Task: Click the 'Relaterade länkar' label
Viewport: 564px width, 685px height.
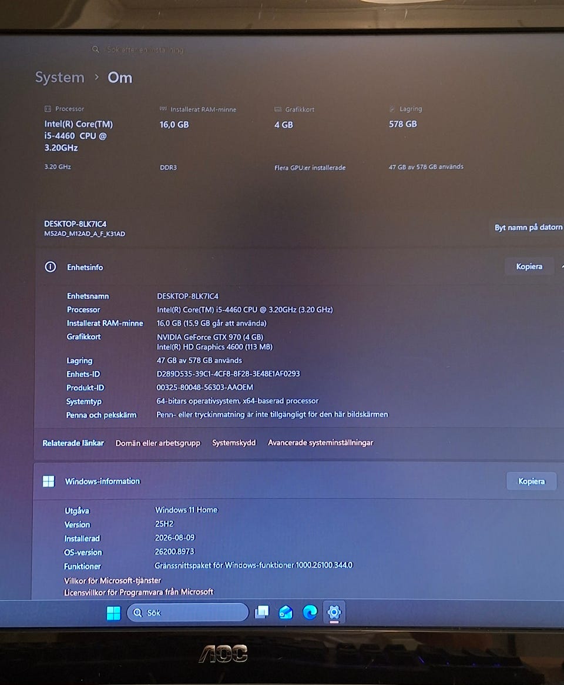Action: point(73,443)
